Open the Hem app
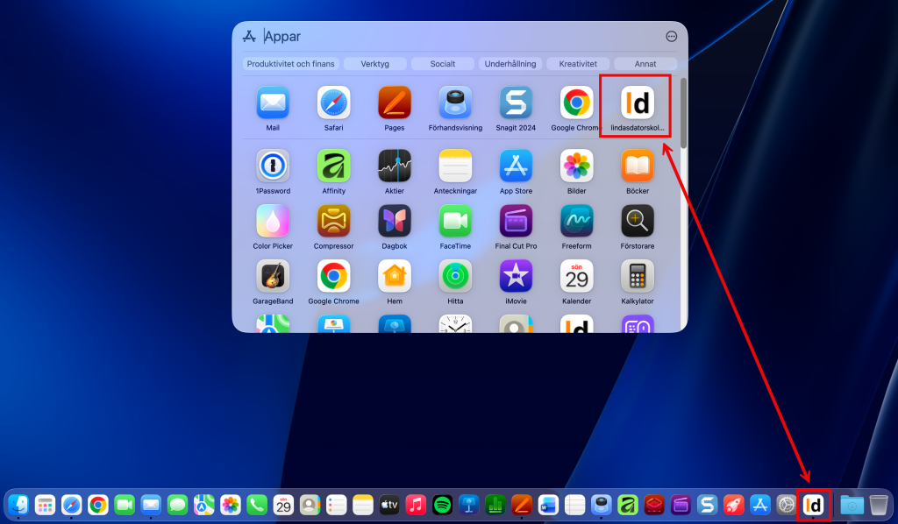898x524 pixels. tap(394, 276)
